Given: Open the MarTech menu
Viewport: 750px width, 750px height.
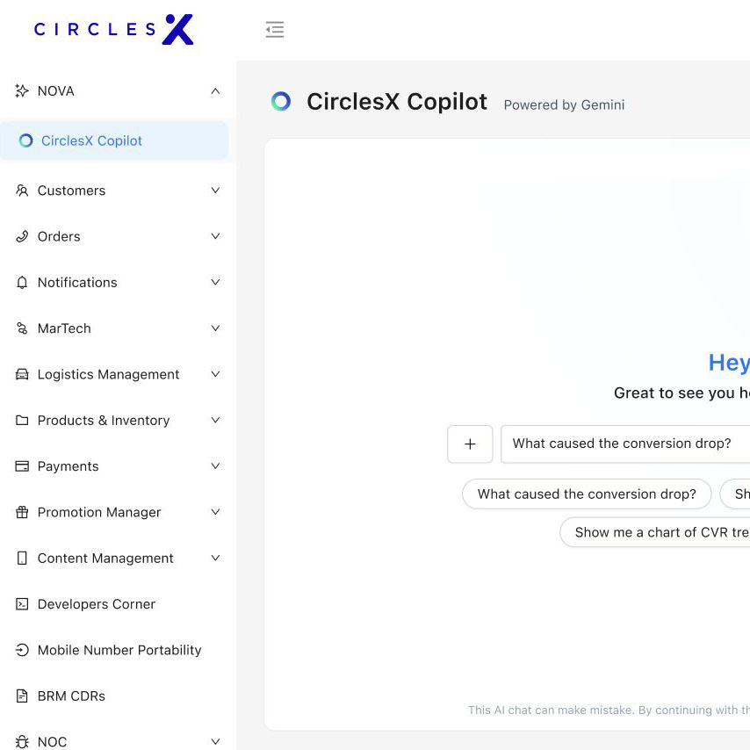Looking at the screenshot, I should pyautogui.click(x=114, y=328).
